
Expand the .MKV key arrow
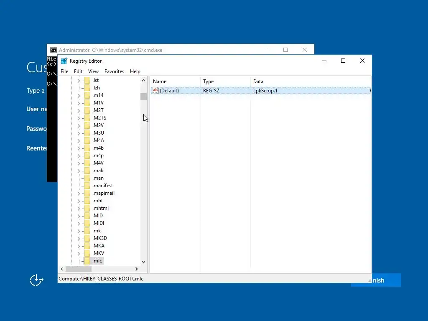tap(79, 254)
